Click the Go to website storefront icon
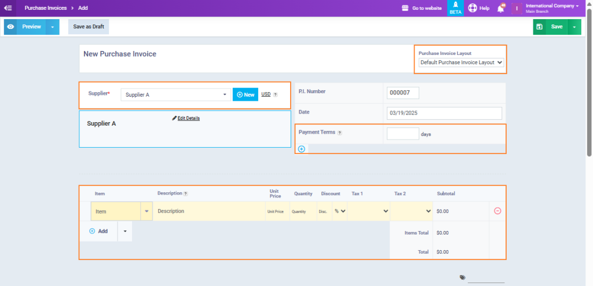This screenshot has height=286, width=593. click(405, 8)
